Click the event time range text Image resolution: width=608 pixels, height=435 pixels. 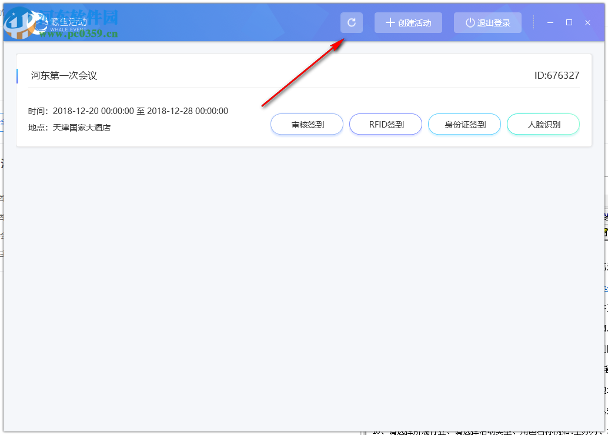128,111
